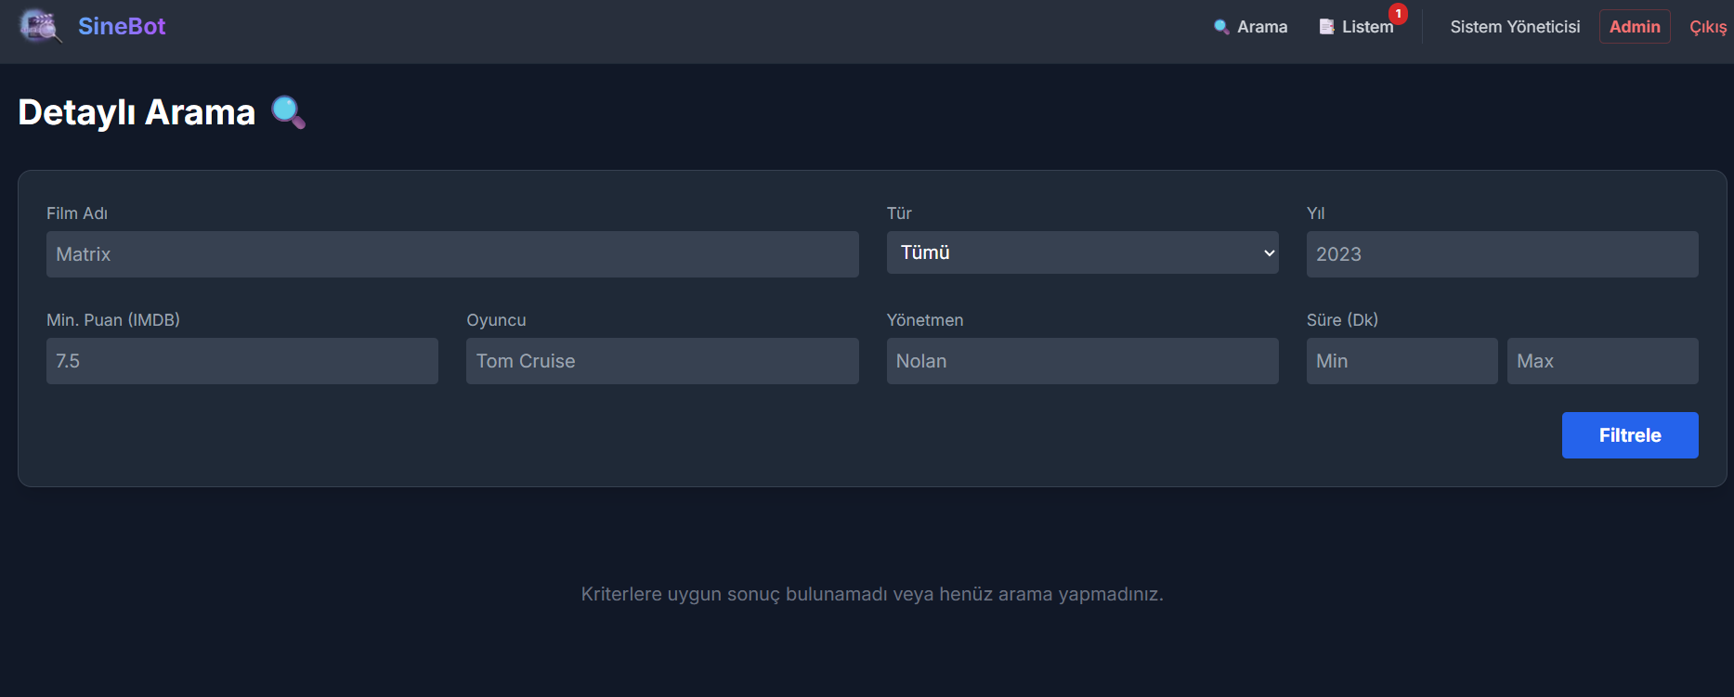This screenshot has width=1734, height=697.
Task: Click into the Yıl year field
Action: click(x=1502, y=254)
